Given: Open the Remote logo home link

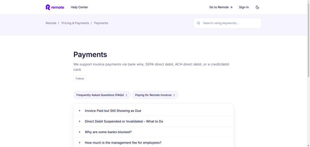Looking at the screenshot, I should [55, 7].
